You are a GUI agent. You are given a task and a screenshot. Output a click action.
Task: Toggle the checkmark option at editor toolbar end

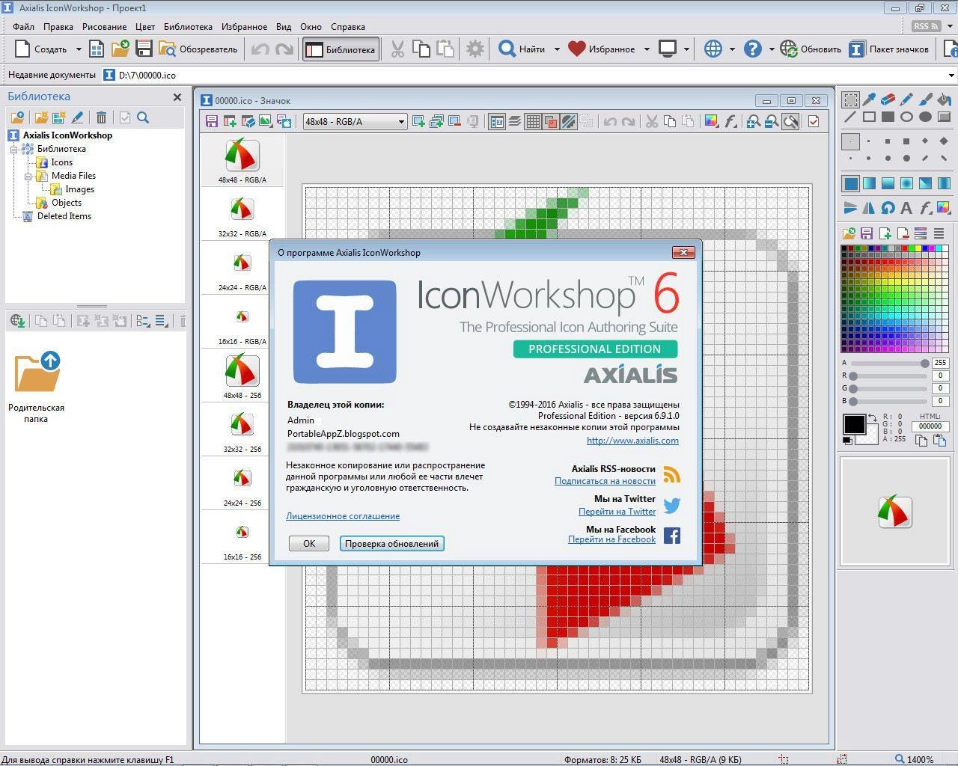814,121
